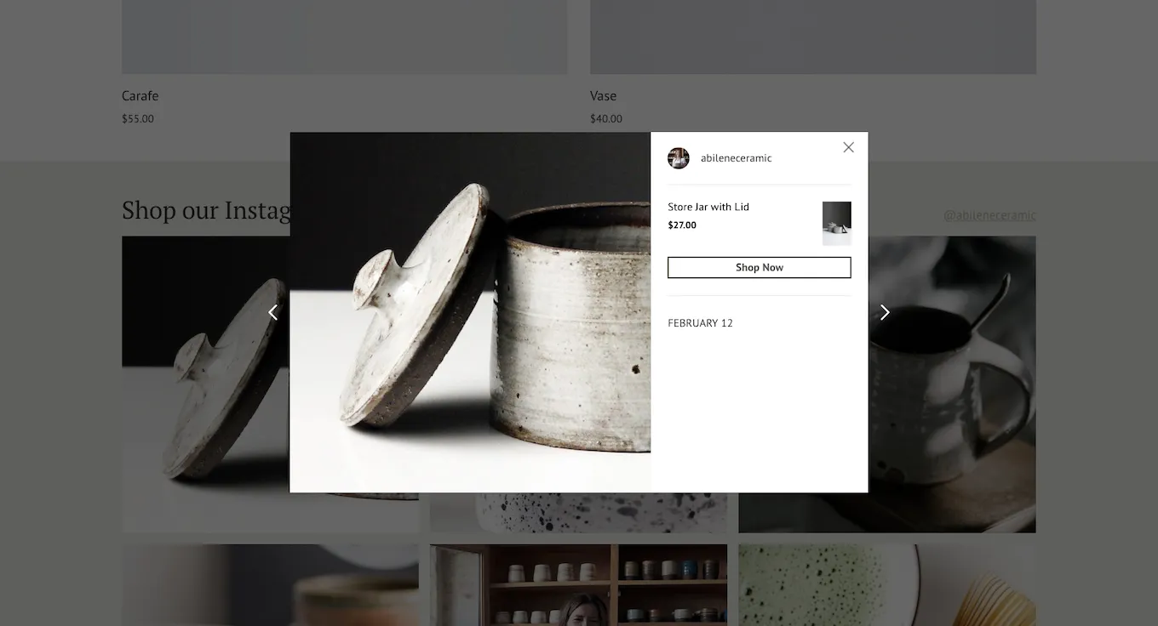Screen dimensions: 1158x626
Task: Click the next post arrow
Action: click(884, 312)
